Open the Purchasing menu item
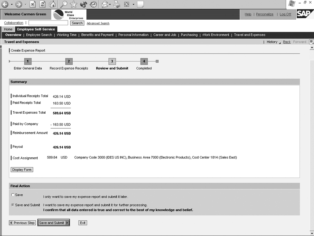Screen dimensions: 314x236 (189, 35)
